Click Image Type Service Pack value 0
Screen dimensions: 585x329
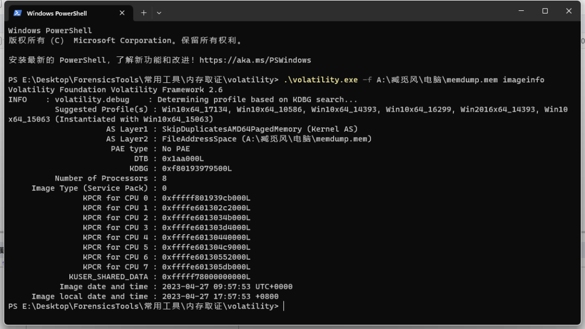pyautogui.click(x=164, y=188)
